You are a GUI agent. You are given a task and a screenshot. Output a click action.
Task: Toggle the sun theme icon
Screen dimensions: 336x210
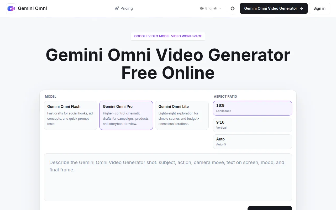coord(233,8)
